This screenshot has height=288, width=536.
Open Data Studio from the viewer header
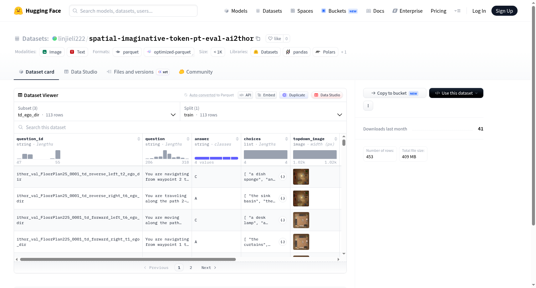click(327, 95)
